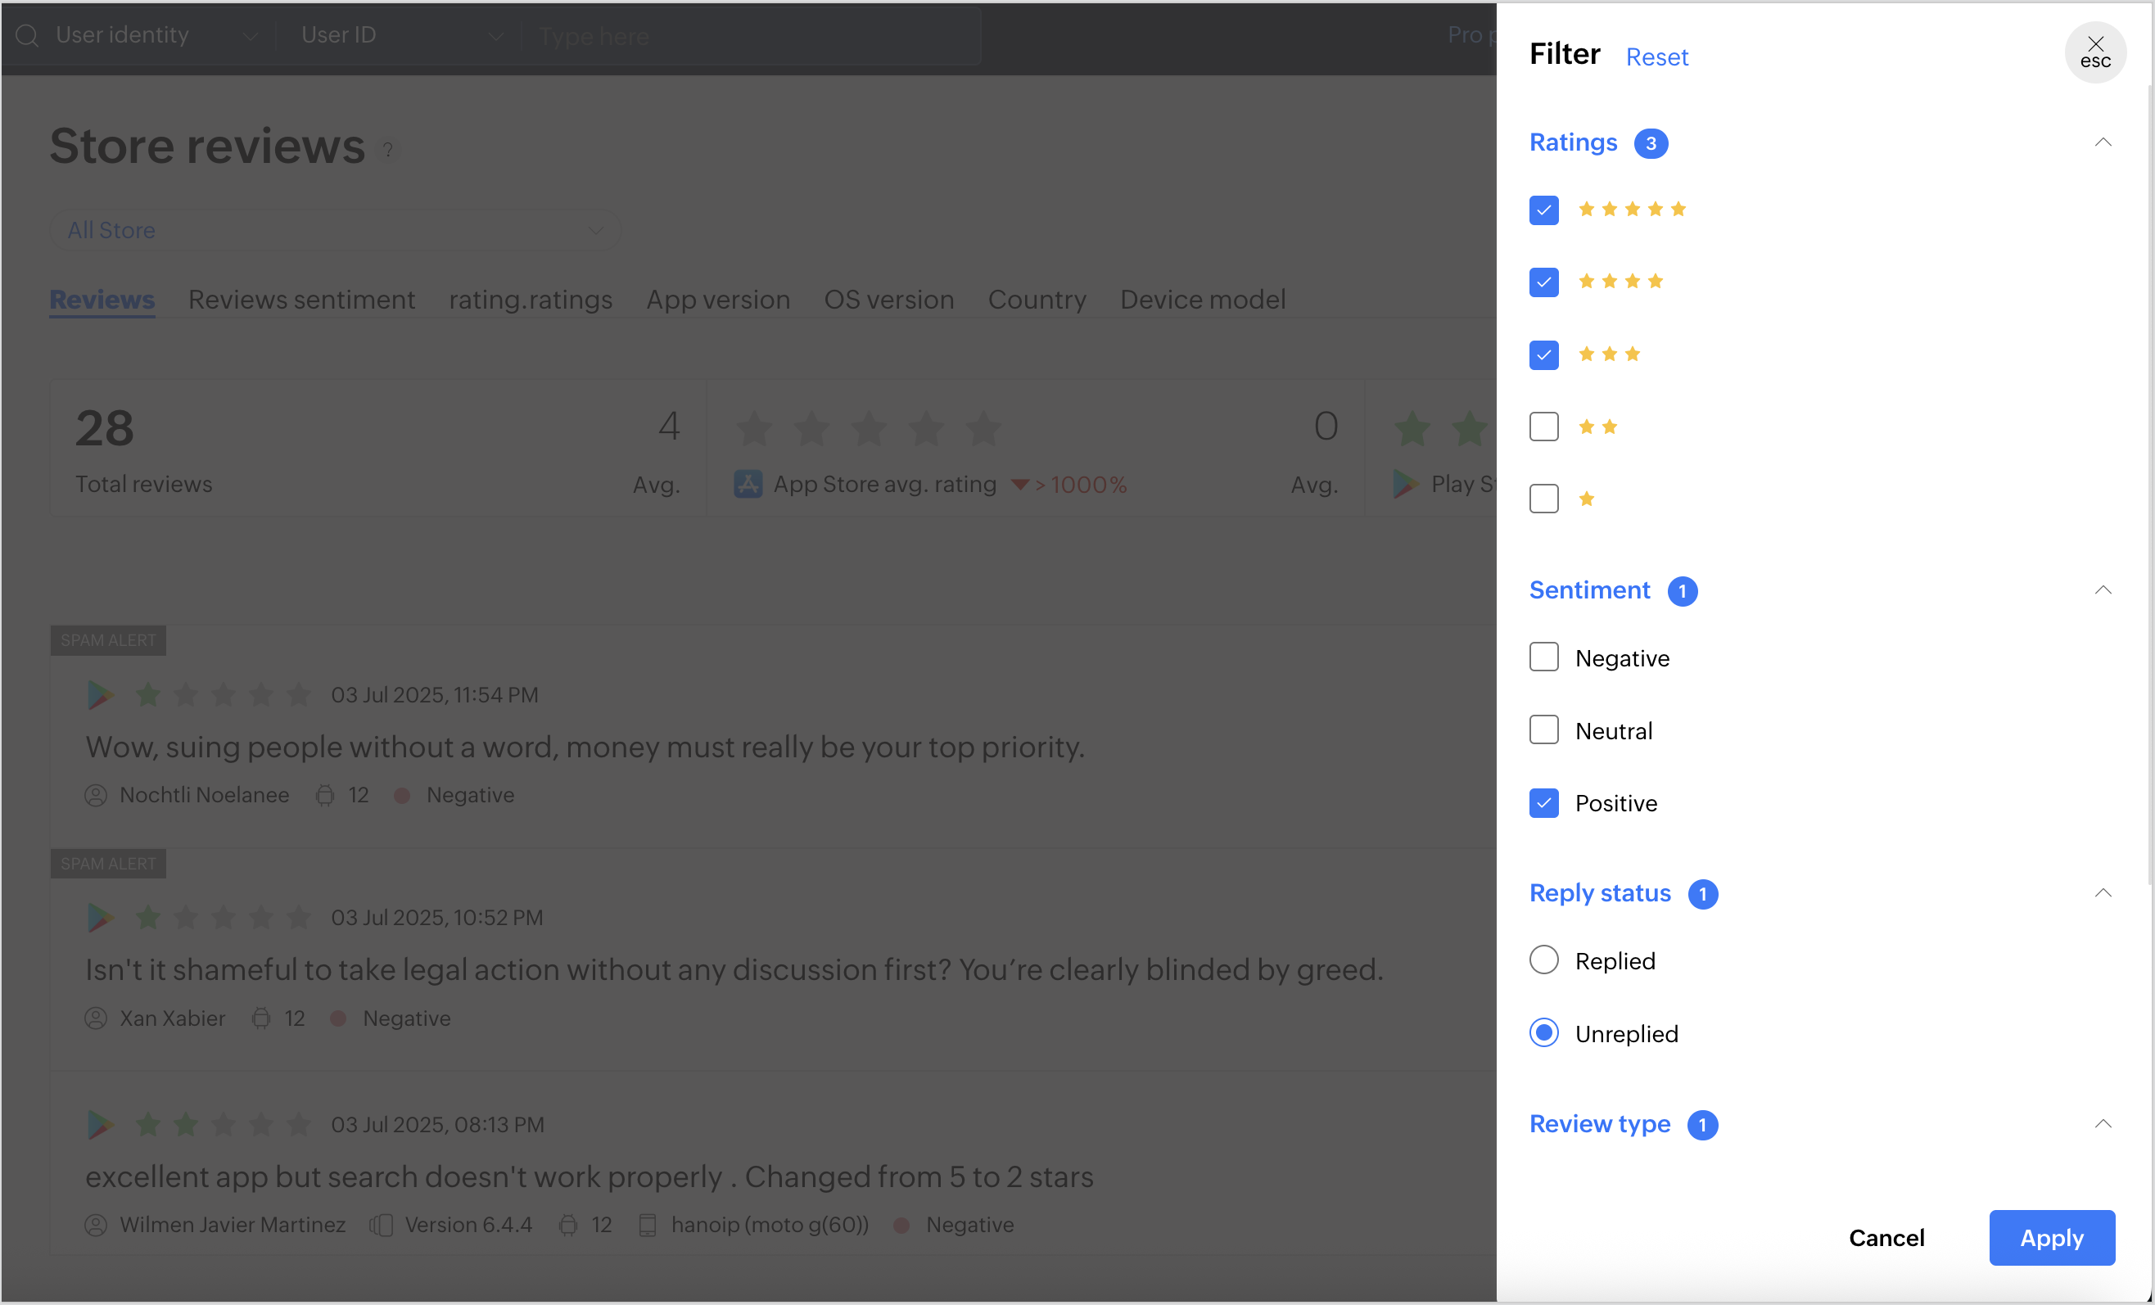Enable the Negative sentiment checkbox
Viewport: 2155px width, 1305px height.
[1543, 657]
